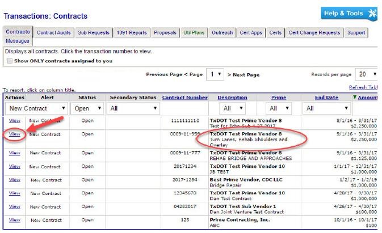This screenshot has height=233, width=382.
Task: Switch to the Contract Audits tab
Action: 54,33
